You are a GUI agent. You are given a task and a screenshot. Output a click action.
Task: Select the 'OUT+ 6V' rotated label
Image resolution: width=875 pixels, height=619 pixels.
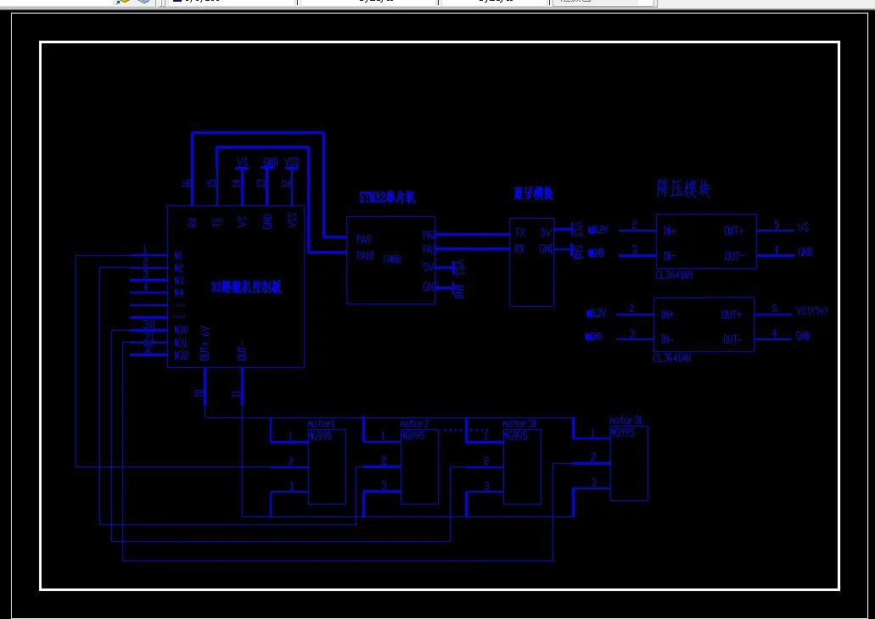(x=205, y=343)
